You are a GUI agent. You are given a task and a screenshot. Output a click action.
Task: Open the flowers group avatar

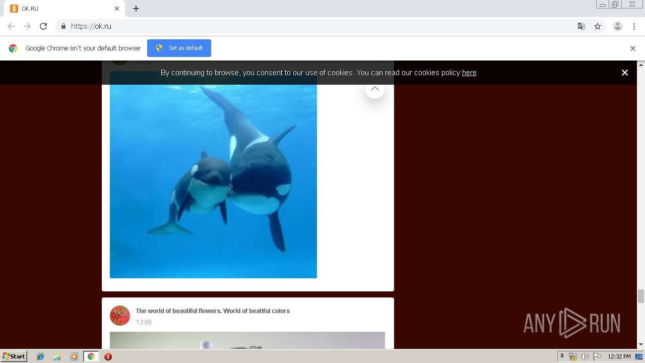coord(120,316)
